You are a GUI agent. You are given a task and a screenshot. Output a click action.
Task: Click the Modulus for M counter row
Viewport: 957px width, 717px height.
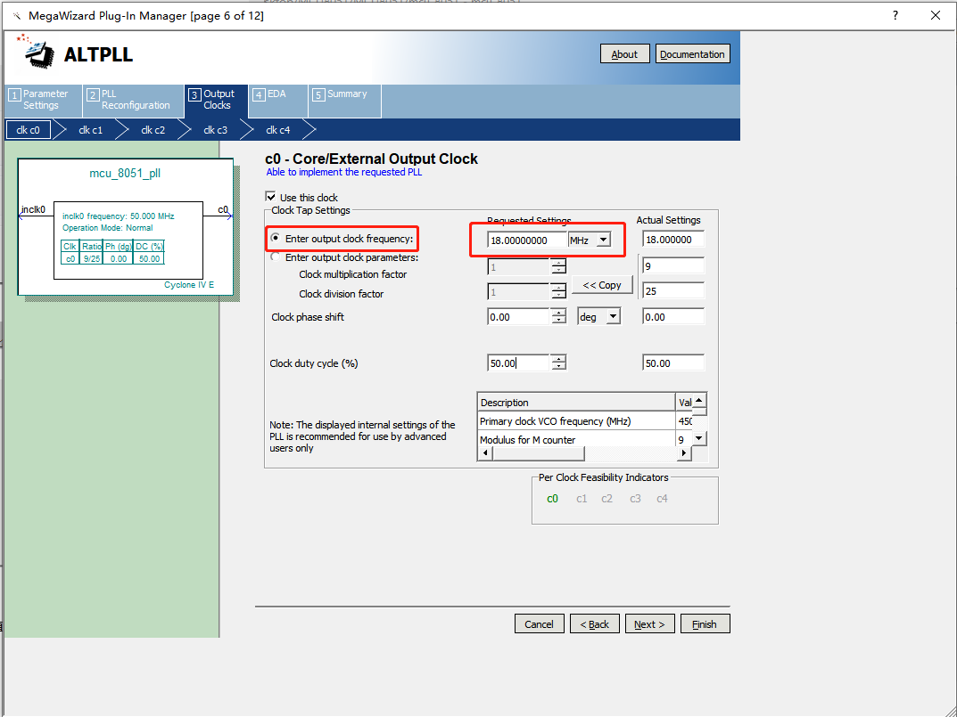[x=585, y=440]
